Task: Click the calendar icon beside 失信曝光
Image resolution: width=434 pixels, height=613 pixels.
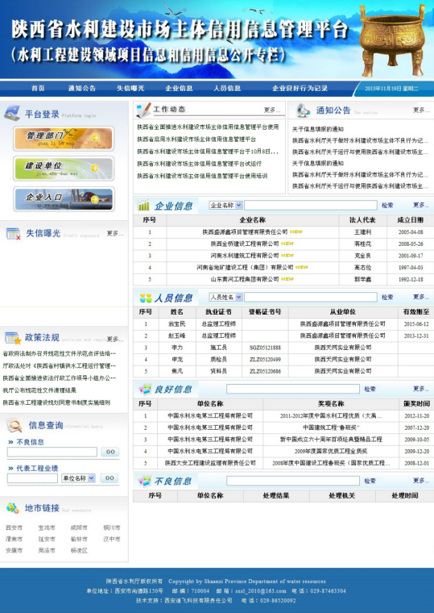Action: (13, 234)
